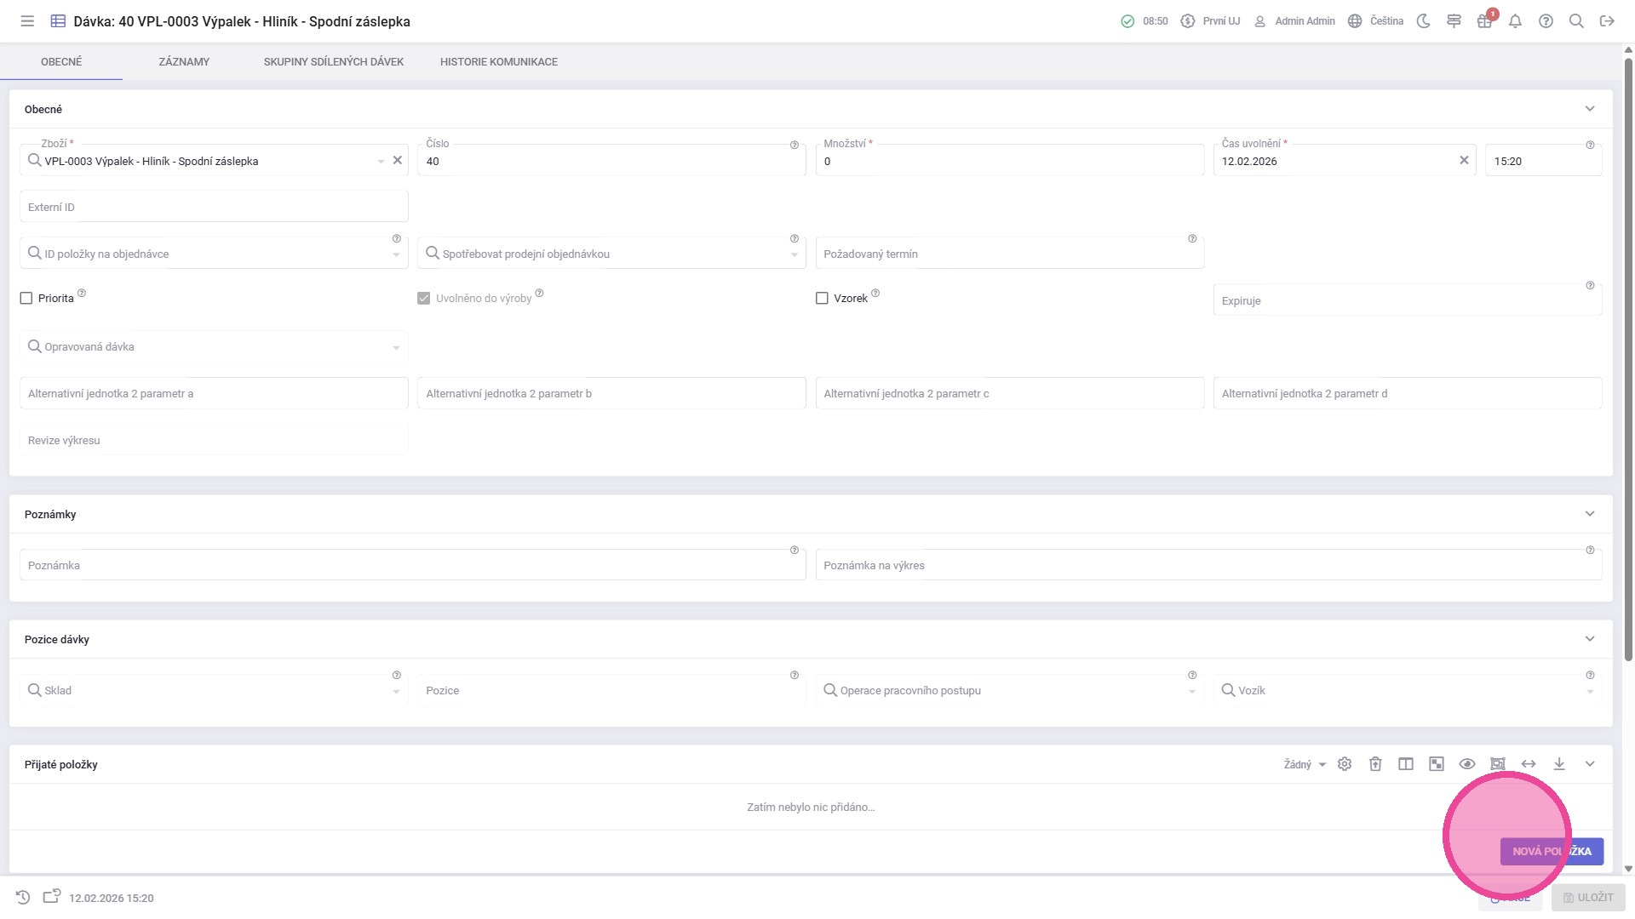
Task: Enable the Priorita checkbox
Action: (x=26, y=299)
